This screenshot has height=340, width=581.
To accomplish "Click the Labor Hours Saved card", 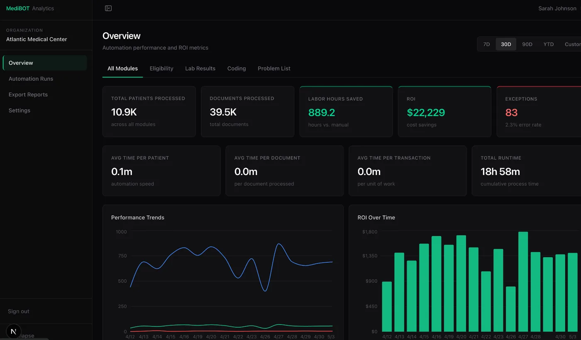I will tap(346, 112).
